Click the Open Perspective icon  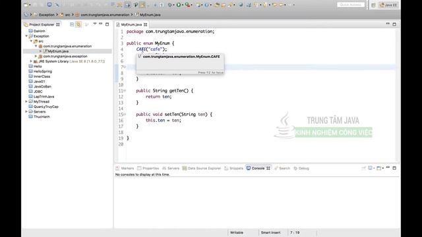point(373,5)
